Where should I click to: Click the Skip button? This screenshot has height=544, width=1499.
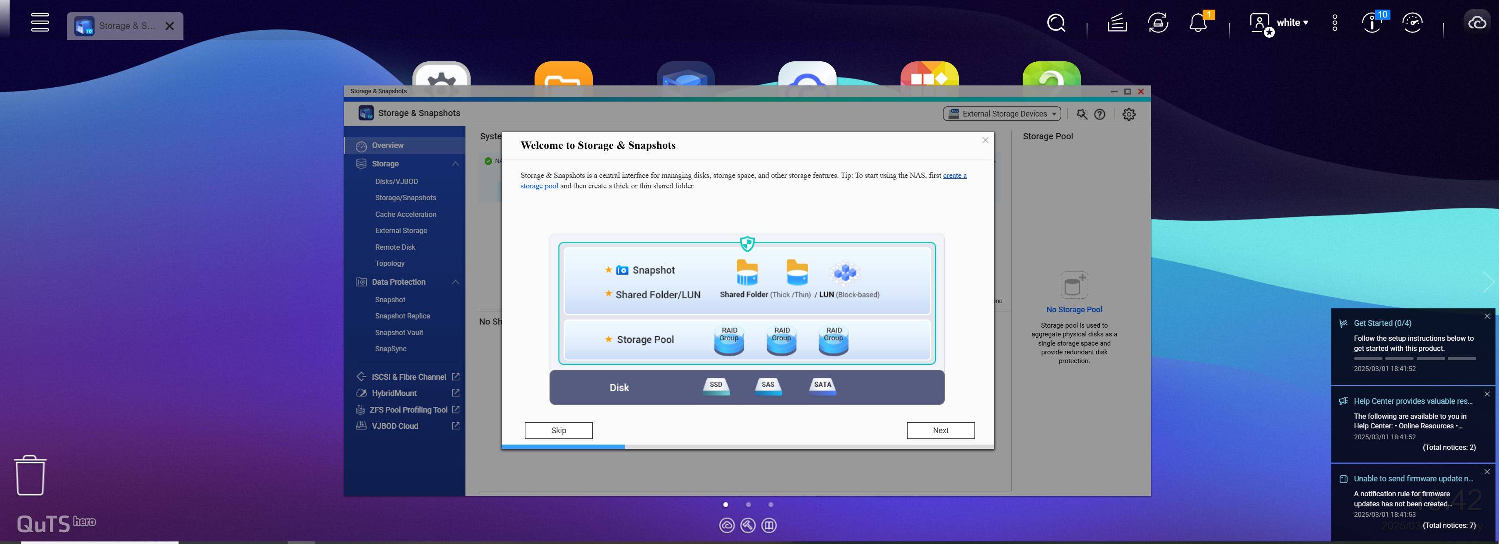[x=559, y=431]
